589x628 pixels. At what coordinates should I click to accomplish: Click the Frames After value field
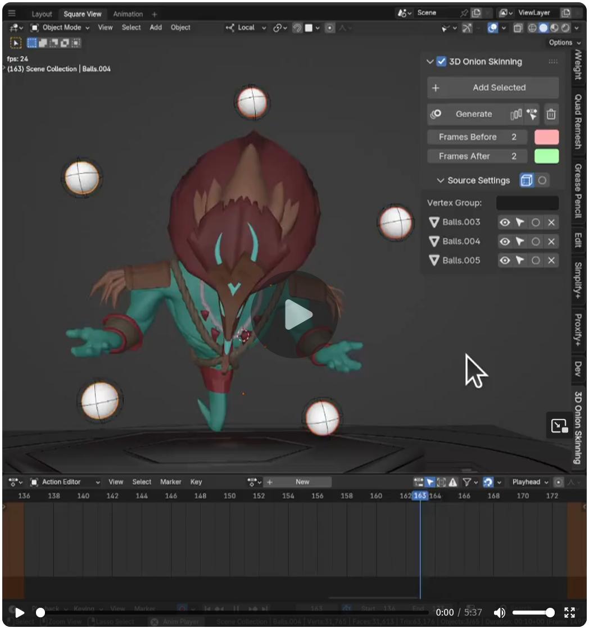pyautogui.click(x=477, y=156)
